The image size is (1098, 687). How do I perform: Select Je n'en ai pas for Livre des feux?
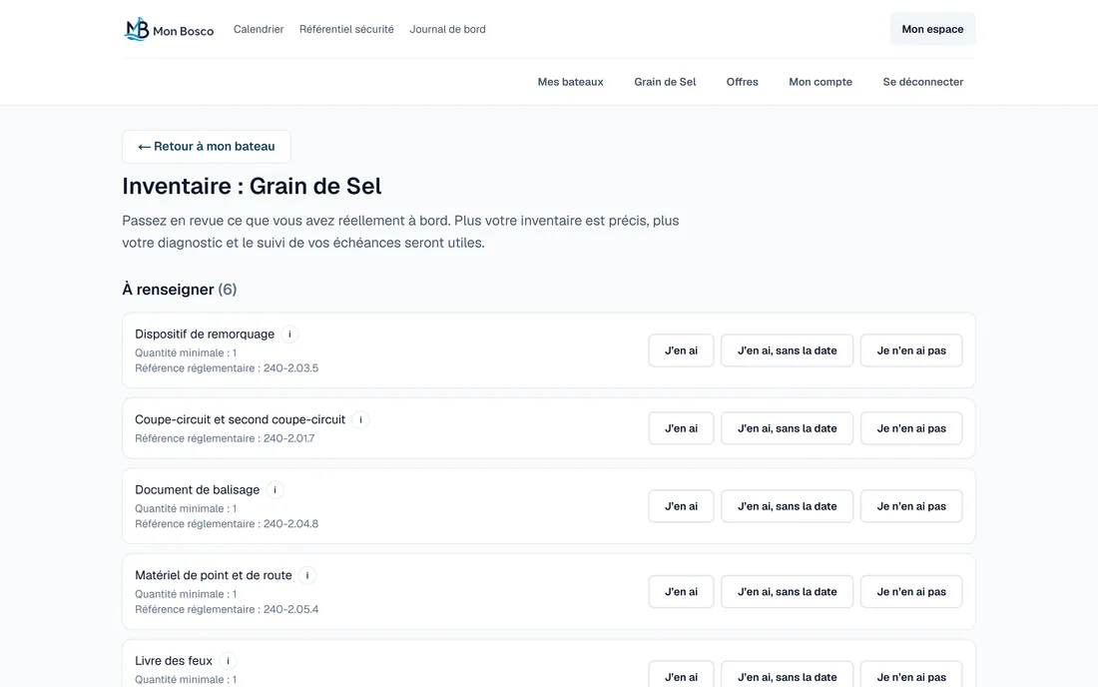pos(911,675)
